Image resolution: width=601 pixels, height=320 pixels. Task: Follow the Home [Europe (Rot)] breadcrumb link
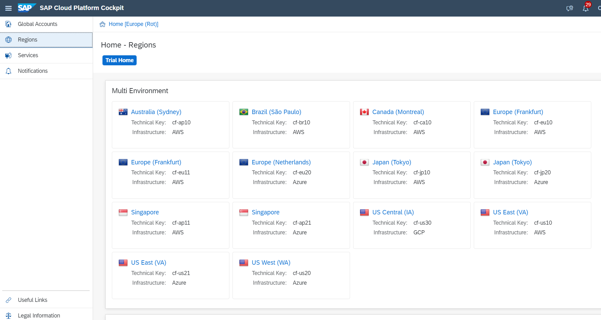point(133,24)
